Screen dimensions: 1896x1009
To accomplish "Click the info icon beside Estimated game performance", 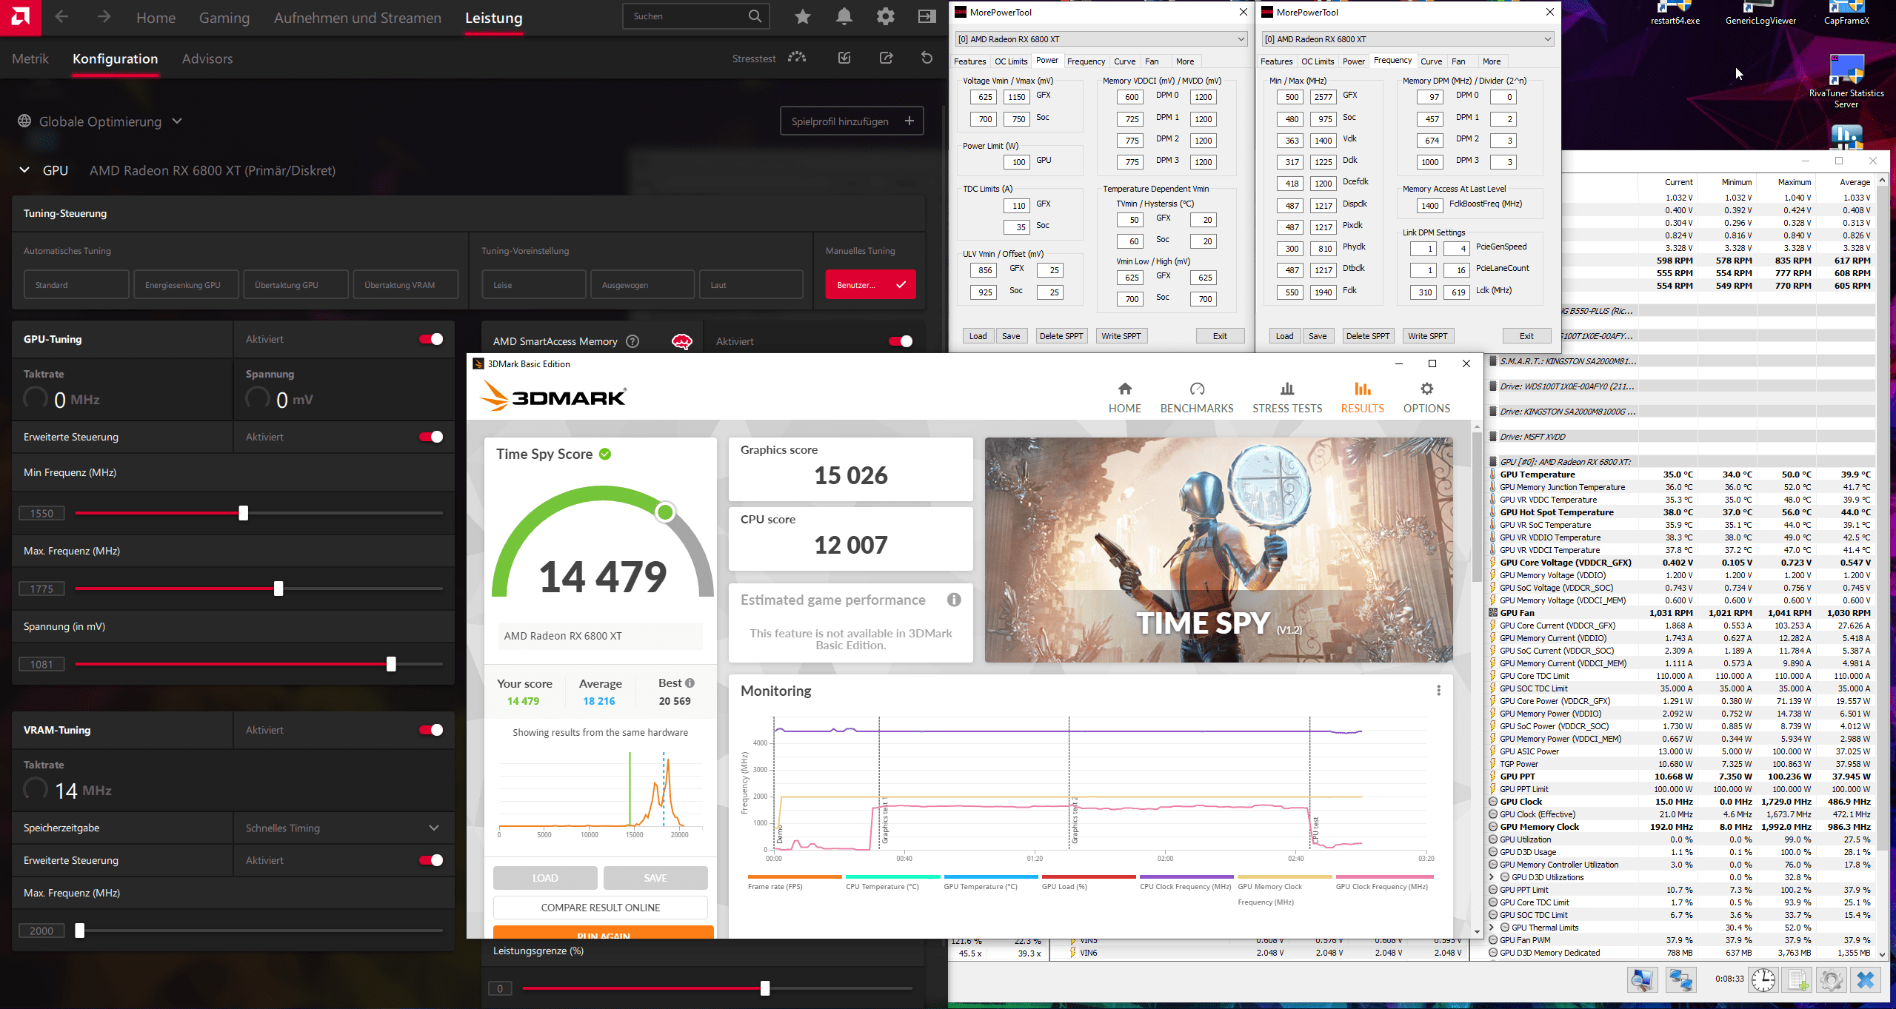I will (x=954, y=600).
